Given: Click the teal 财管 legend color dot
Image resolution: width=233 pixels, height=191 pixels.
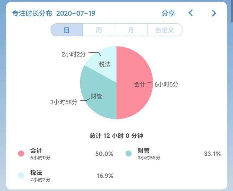Looking at the screenshot, I should pos(129,153).
